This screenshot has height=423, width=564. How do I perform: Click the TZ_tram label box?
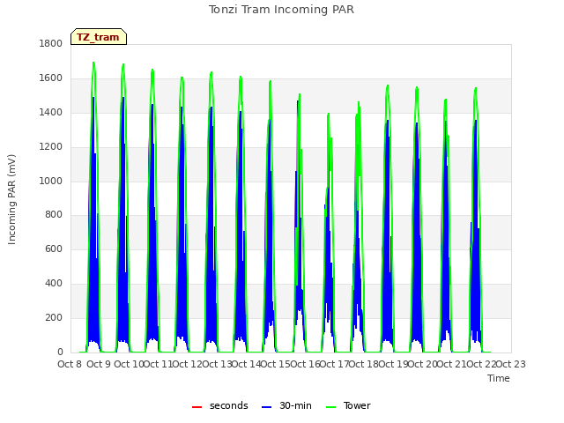[99, 37]
